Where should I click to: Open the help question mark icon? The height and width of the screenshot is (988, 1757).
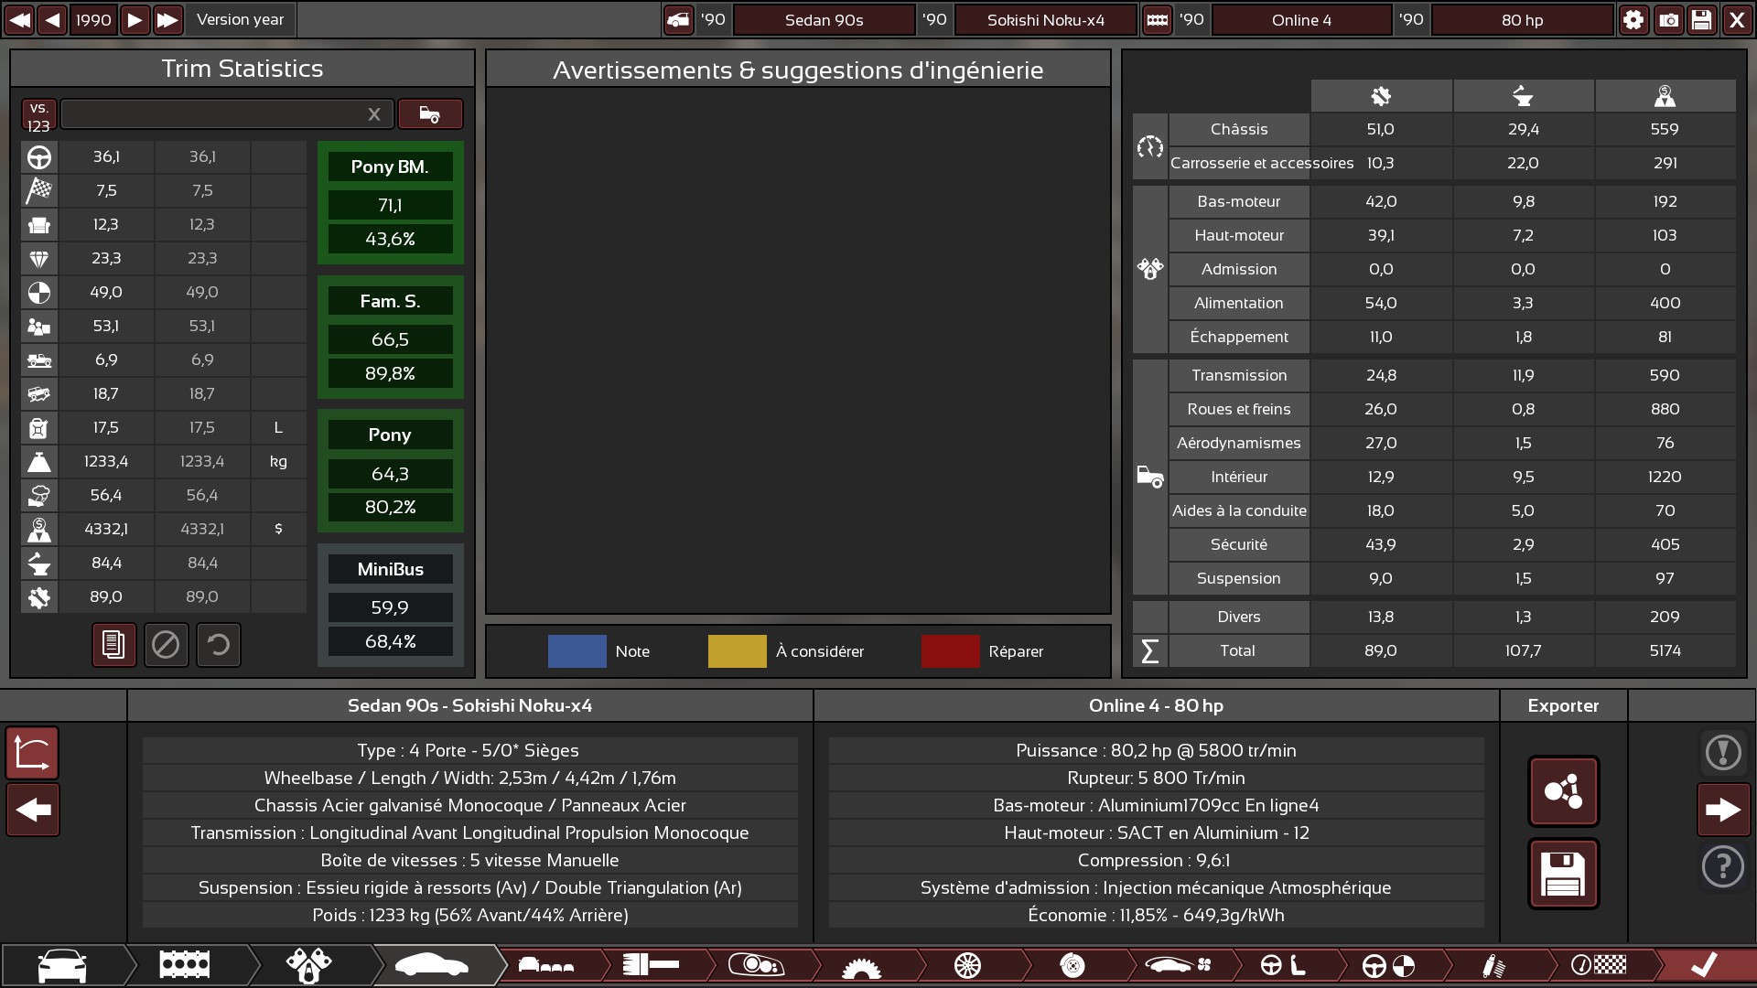pos(1723,866)
